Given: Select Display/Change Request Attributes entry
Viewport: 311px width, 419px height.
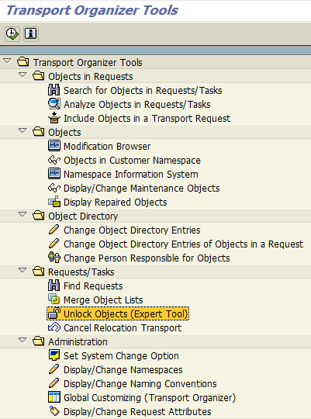Looking at the screenshot, I should pyautogui.click(x=137, y=412).
